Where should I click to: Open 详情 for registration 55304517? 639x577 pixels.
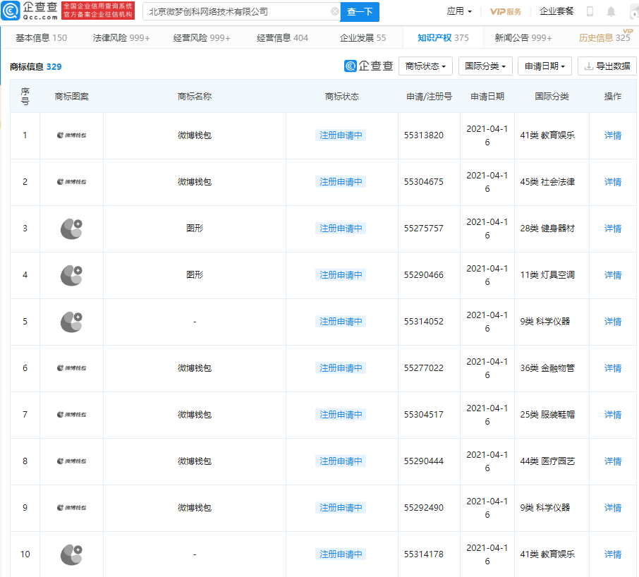(x=612, y=415)
